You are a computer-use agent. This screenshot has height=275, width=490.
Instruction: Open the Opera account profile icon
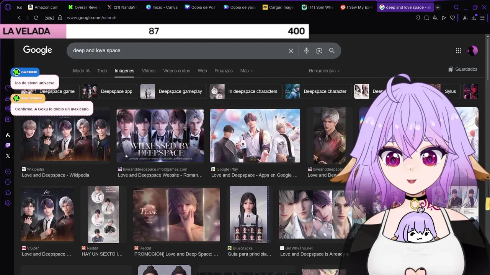point(465,18)
